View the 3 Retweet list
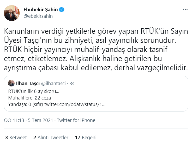This screenshot has height=141, width=193. [16, 137]
